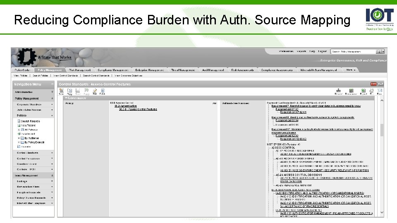Click the Related records hierarchy icon
Image resolution: width=397 pixels, height=223 pixels.
[x=338, y=90]
